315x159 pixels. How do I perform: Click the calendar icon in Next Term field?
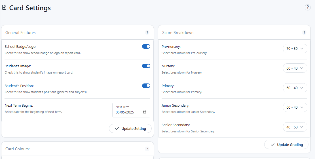click(x=145, y=112)
